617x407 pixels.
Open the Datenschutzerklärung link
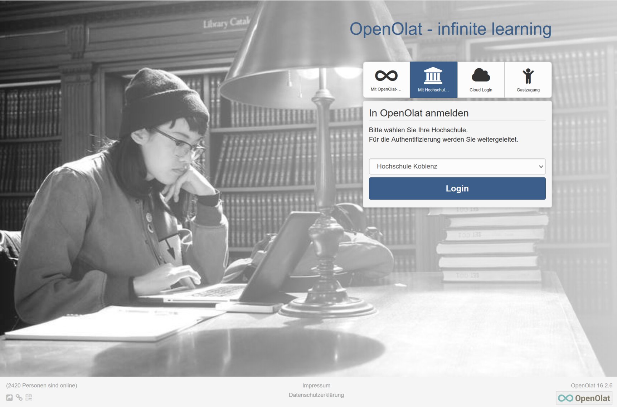316,395
